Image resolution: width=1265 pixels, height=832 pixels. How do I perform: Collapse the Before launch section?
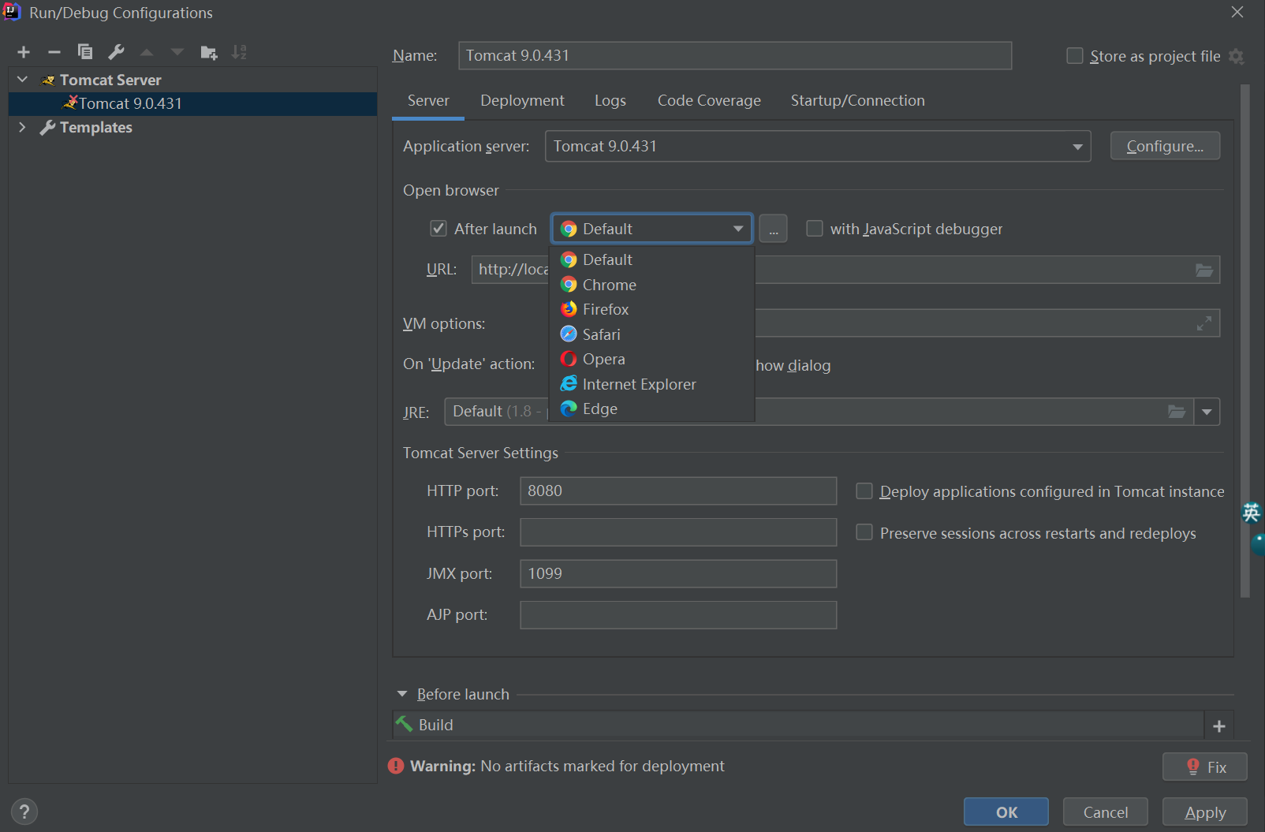pos(402,694)
